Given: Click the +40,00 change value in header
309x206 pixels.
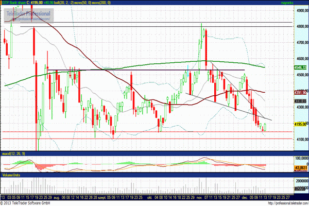Looking at the screenshot, I should [x=49, y=3].
